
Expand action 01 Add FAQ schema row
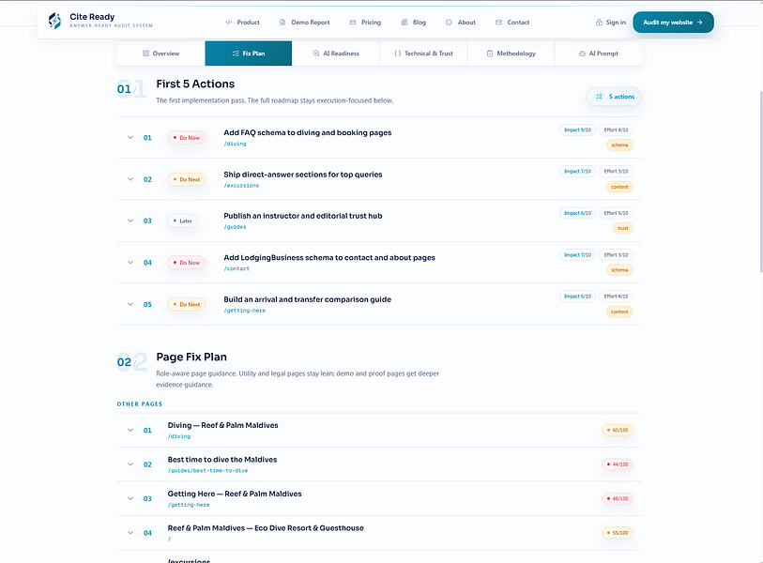point(130,138)
